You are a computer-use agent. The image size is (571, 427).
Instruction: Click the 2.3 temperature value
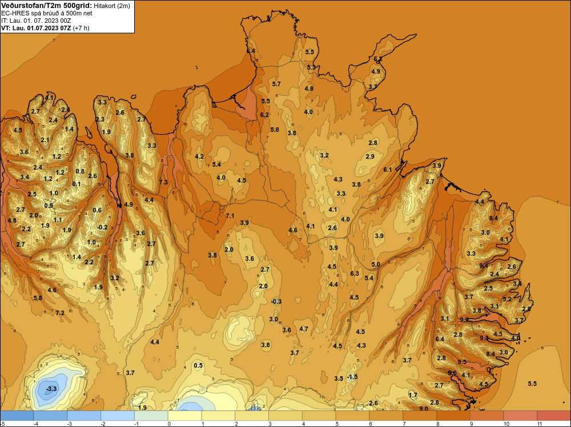pyautogui.click(x=100, y=119)
